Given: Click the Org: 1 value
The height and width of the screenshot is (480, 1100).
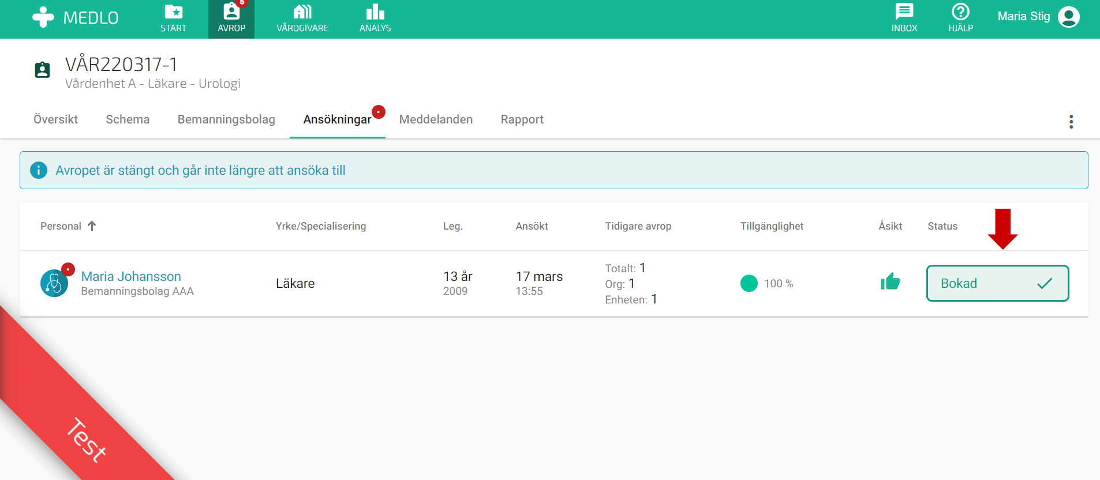Looking at the screenshot, I should [x=620, y=284].
